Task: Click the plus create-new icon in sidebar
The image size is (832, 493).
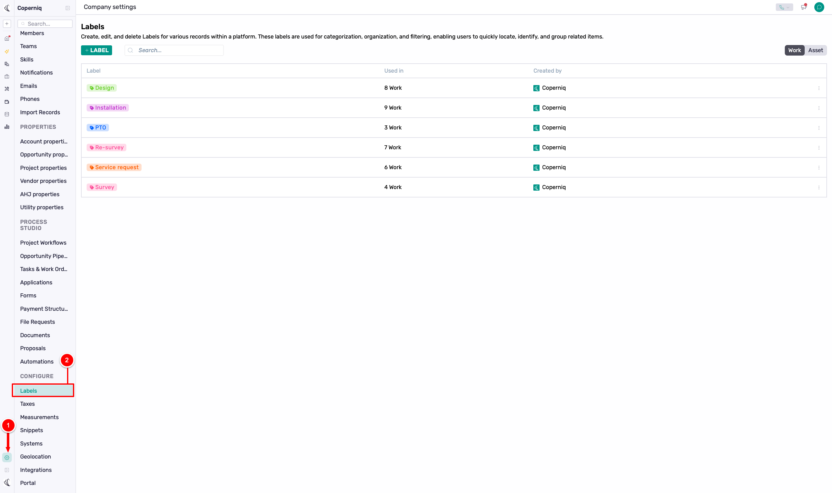Action: coord(7,24)
